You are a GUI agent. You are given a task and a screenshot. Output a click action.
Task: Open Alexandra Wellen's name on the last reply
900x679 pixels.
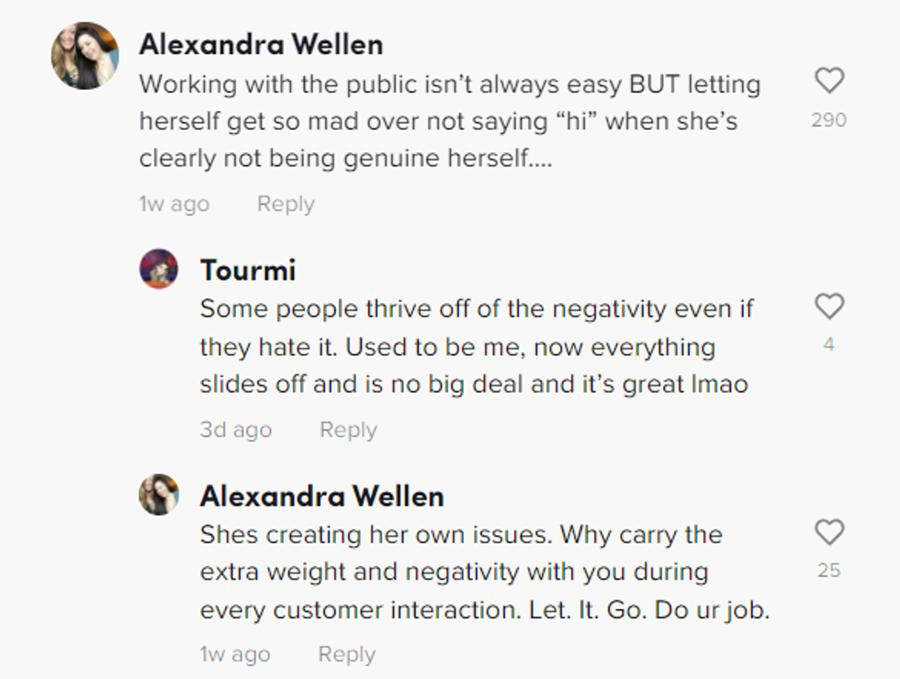click(321, 496)
